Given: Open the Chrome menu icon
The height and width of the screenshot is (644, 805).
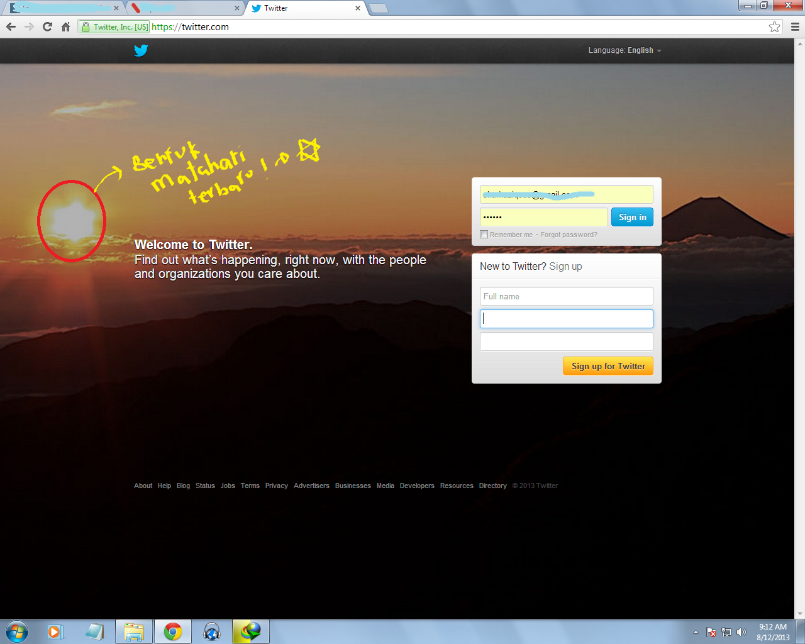Looking at the screenshot, I should 795,26.
